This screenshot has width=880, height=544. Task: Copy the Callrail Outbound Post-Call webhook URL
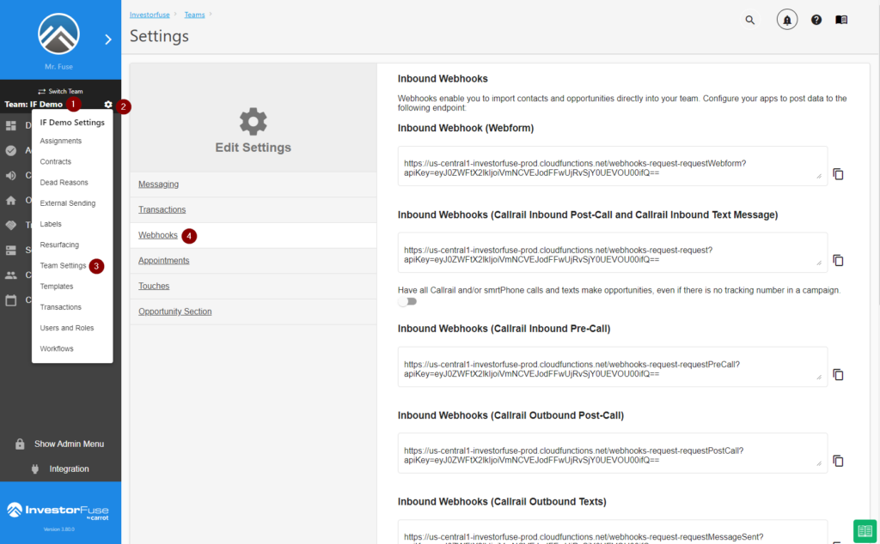click(x=838, y=461)
